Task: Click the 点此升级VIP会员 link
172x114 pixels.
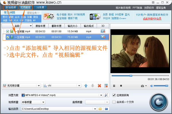Action: (x=152, y=19)
